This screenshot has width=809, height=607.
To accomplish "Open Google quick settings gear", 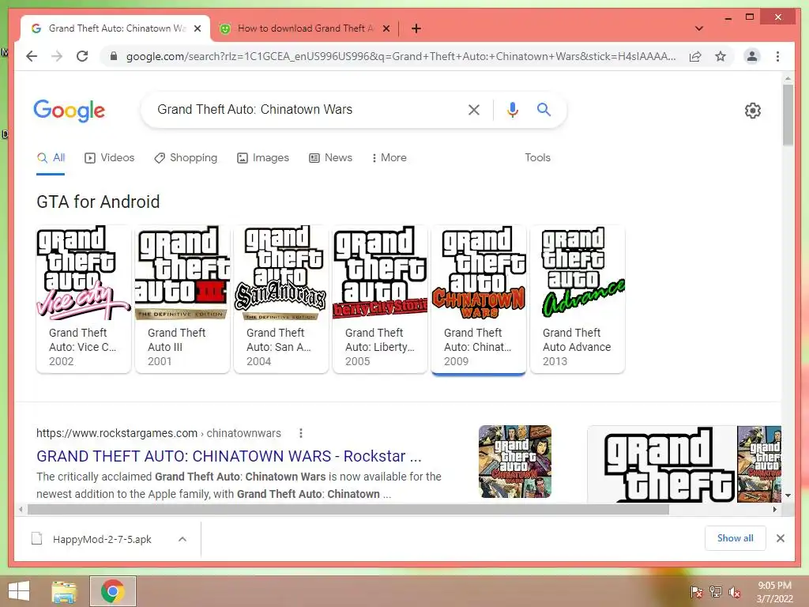I will pos(752,111).
